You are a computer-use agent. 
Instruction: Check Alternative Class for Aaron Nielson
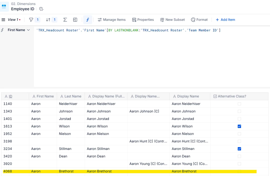coord(239,134)
